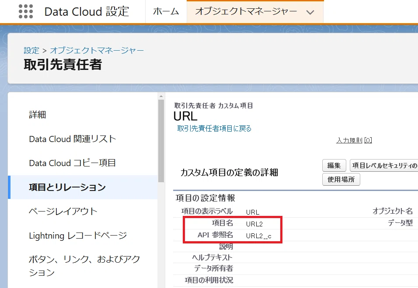Viewport: 418px width, 288px height.
Task: Click the sidebar scrollbar up arrow
Action: 161,96
